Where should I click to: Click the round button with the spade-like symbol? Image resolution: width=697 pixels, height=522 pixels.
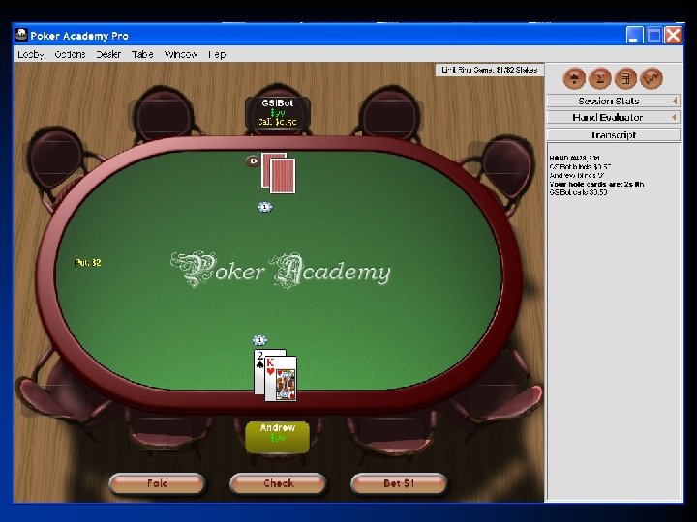click(x=574, y=78)
